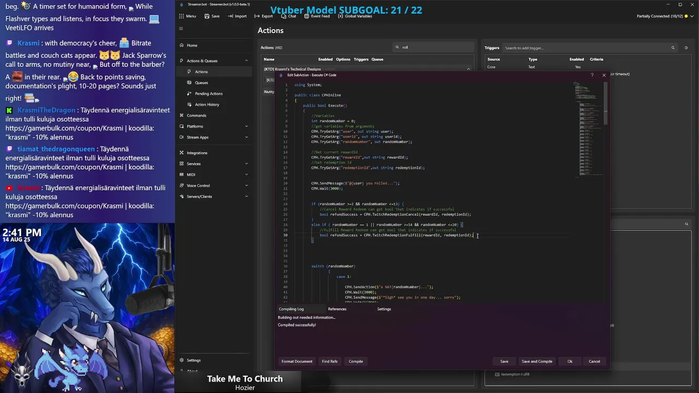Click the Export arrow icon
The width and height of the screenshot is (699, 393).
[257, 16]
